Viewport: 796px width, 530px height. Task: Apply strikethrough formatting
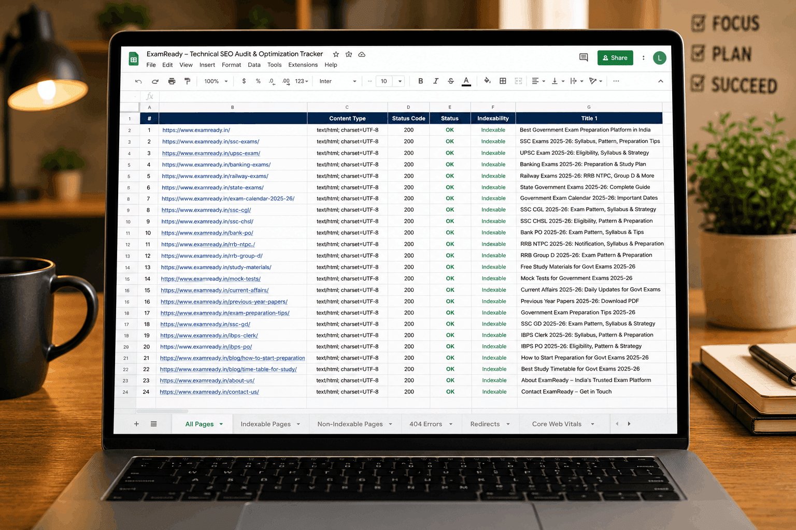pos(451,81)
